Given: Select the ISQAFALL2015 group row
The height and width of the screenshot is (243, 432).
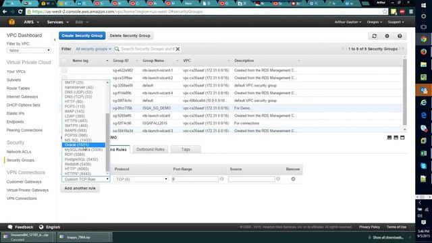Looking at the screenshot, I should point(231,124).
